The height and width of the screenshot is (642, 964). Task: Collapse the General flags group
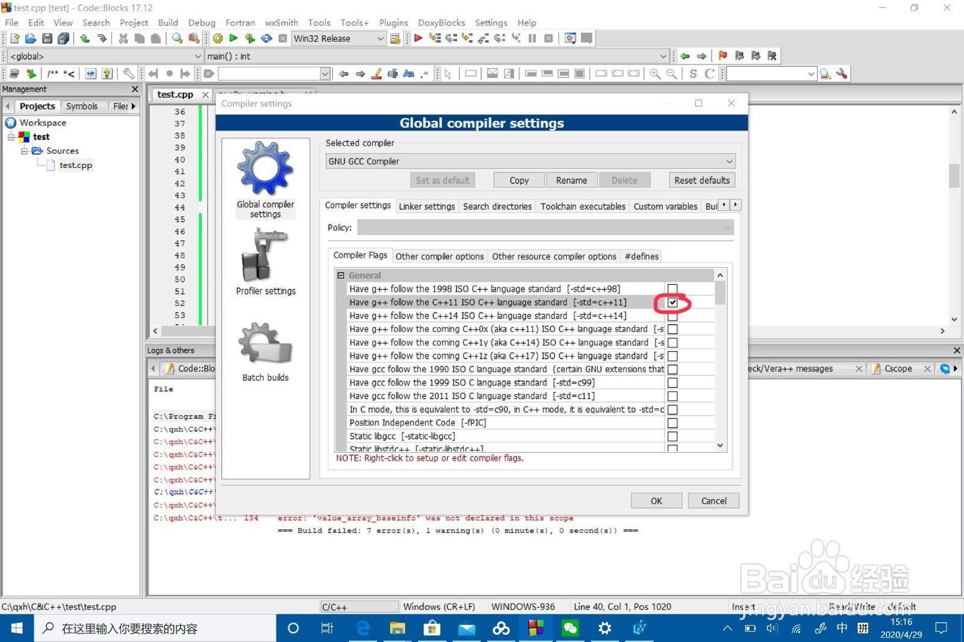coord(341,275)
